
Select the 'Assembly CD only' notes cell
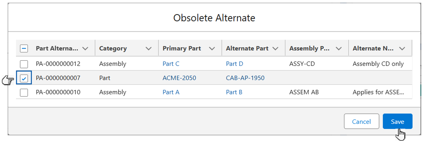378,64
